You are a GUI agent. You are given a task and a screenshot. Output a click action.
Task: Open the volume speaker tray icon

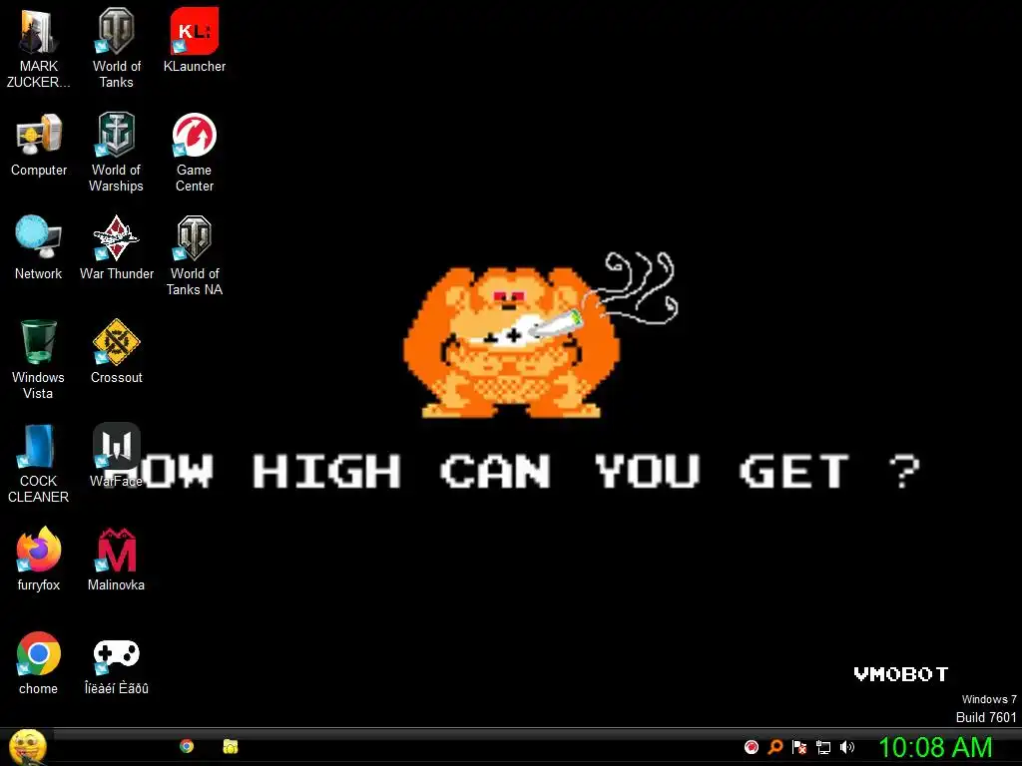[847, 747]
